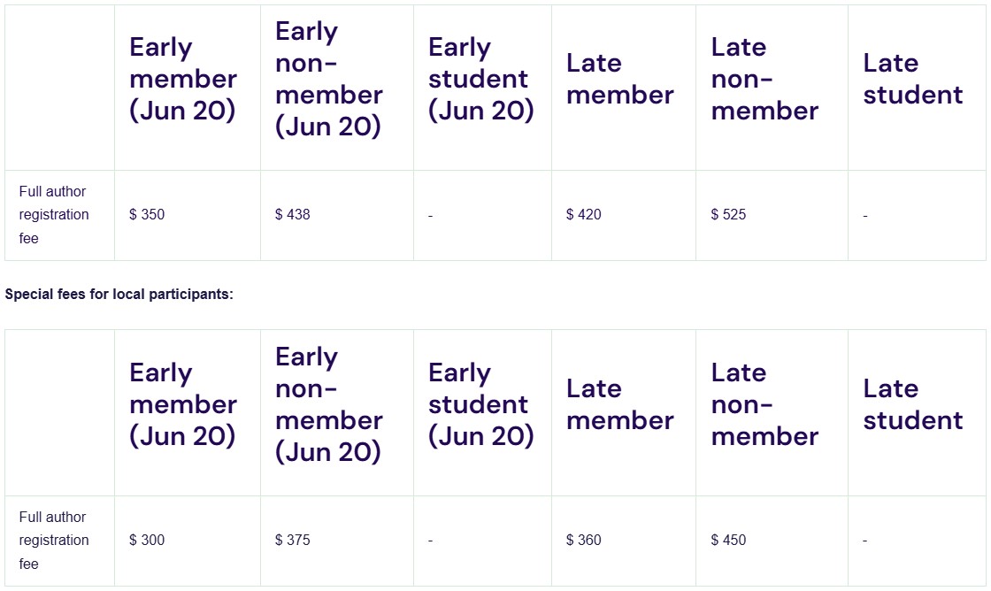Click top table 'Late member' header

point(620,79)
